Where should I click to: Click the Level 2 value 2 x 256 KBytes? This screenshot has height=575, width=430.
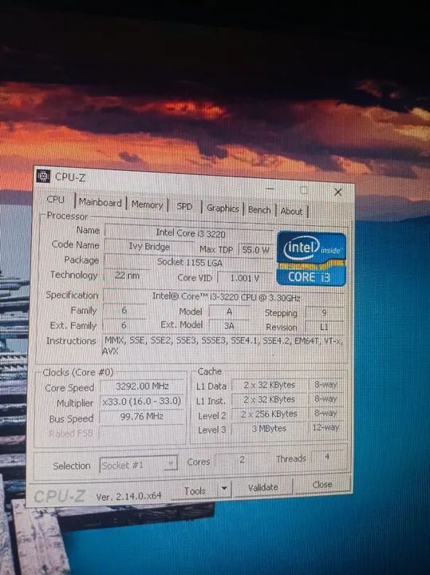pos(269,414)
